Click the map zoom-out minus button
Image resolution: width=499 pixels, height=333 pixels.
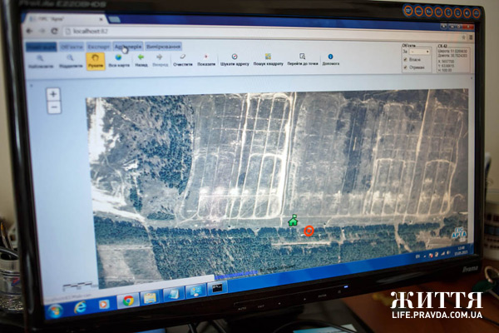coord(54,107)
